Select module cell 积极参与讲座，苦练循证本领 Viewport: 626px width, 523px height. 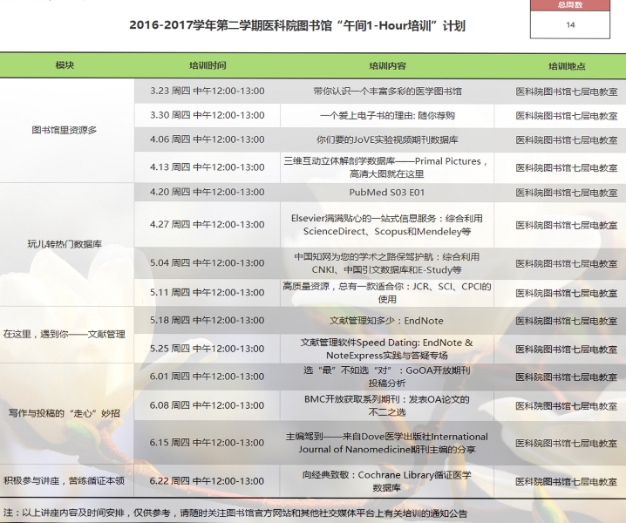click(65, 480)
